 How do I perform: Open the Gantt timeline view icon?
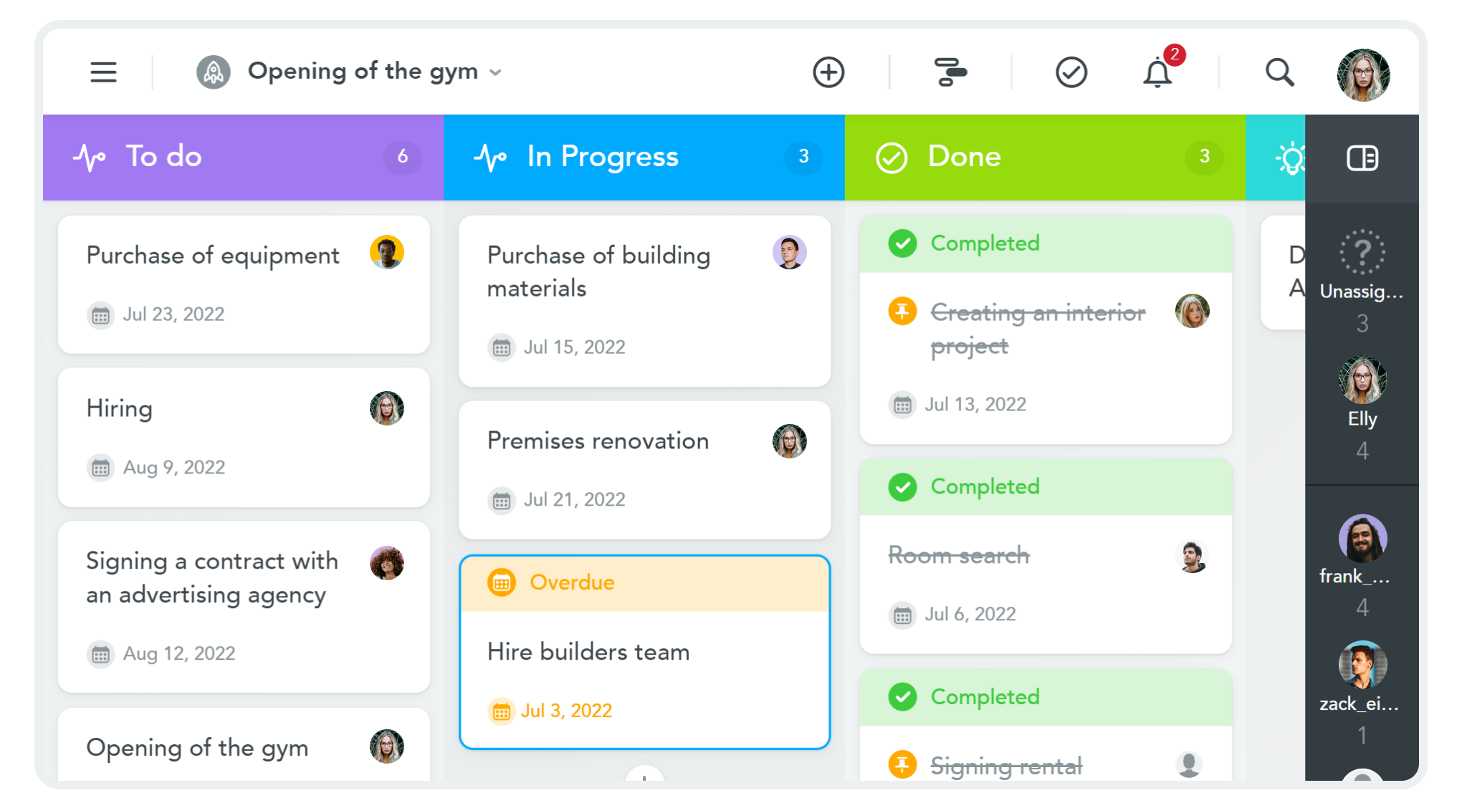click(950, 72)
